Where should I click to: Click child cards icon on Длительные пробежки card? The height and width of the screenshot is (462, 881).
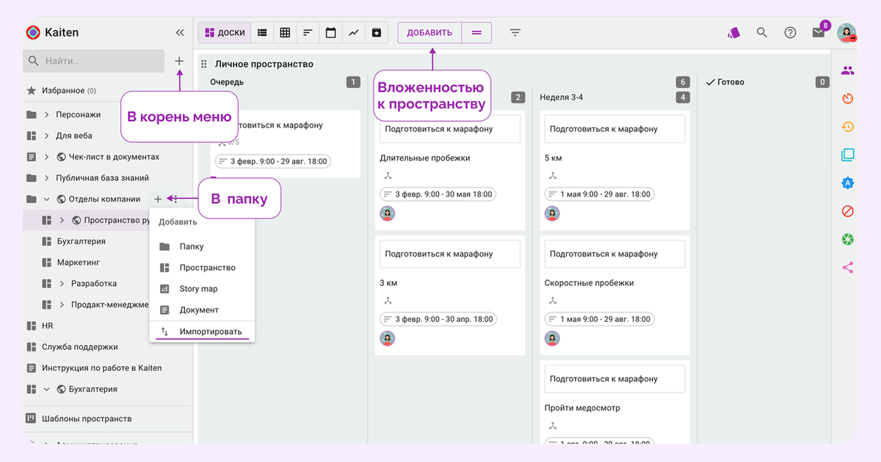pyautogui.click(x=388, y=176)
